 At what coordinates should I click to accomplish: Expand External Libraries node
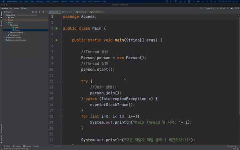[4, 38]
